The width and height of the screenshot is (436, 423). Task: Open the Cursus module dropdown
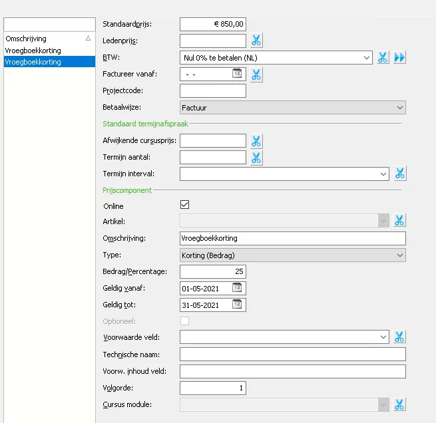[x=383, y=405]
